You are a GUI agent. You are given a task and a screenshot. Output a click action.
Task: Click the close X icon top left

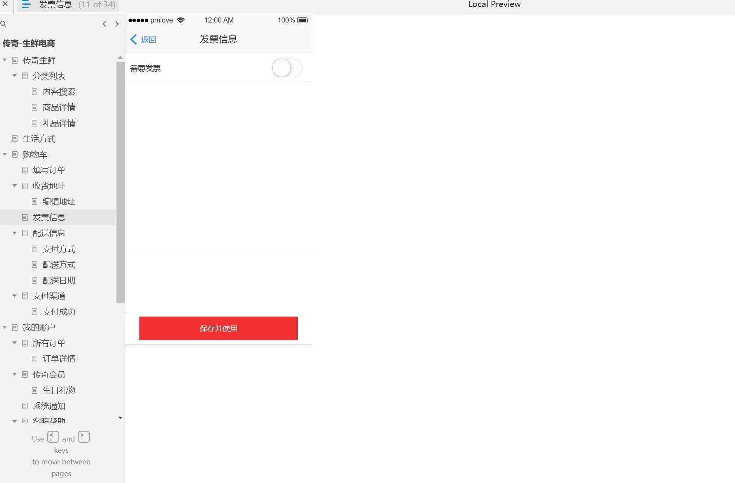[5, 4]
